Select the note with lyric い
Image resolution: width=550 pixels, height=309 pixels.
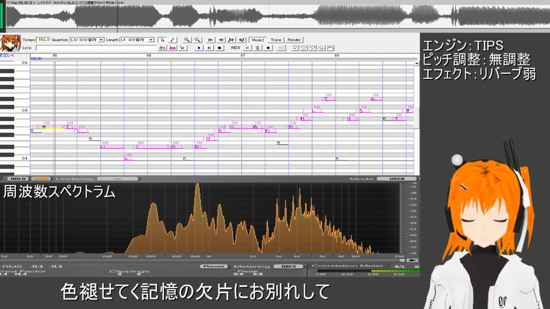112,146
